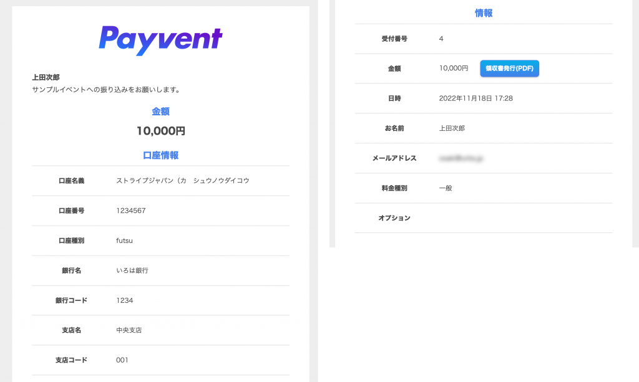Select the account number 1234567
The image size is (639, 382).
(x=131, y=211)
